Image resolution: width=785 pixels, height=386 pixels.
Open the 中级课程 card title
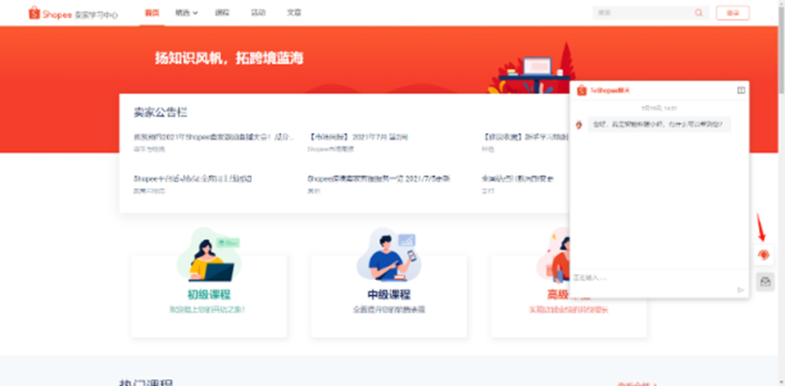(389, 294)
